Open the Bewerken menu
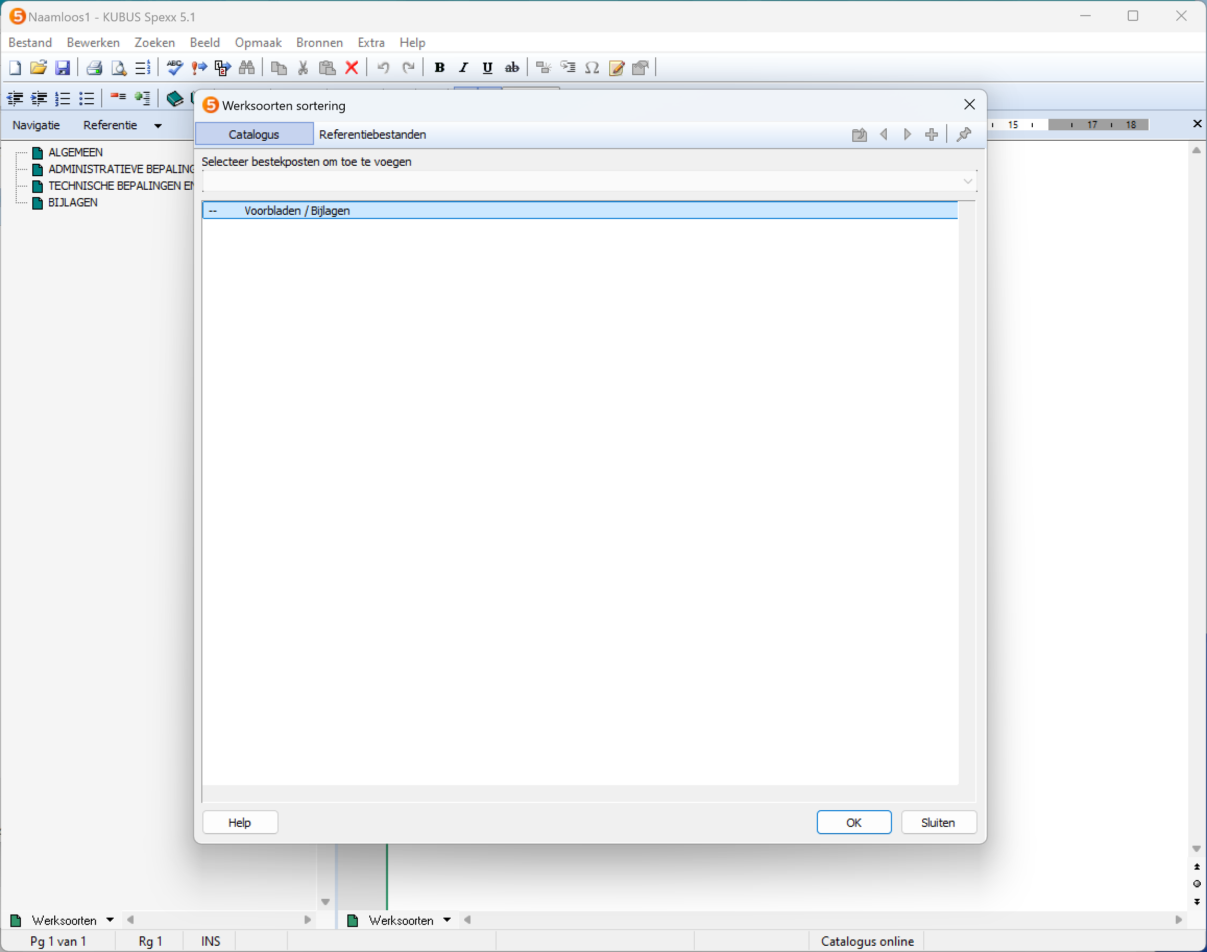The image size is (1207, 952). (x=93, y=42)
